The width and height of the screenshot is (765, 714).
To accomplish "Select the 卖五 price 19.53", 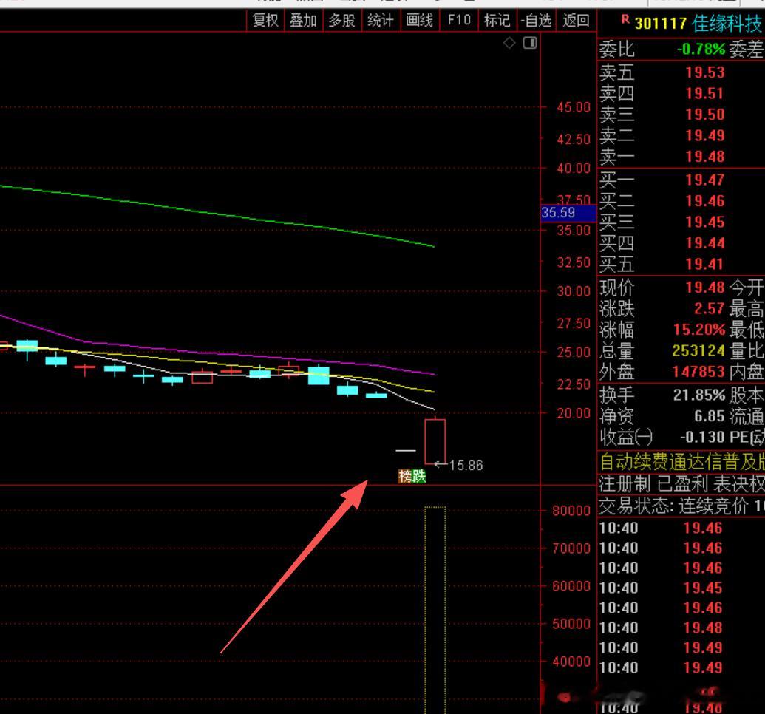I will (x=705, y=72).
